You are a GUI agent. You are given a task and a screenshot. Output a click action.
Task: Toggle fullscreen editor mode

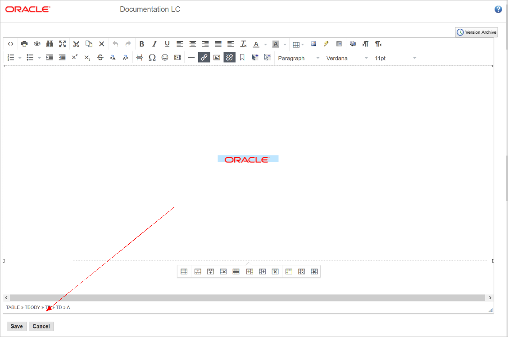click(63, 44)
